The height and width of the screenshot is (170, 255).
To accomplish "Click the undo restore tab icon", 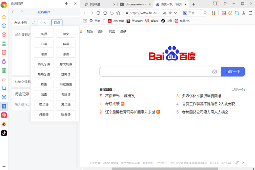I will (112, 13).
